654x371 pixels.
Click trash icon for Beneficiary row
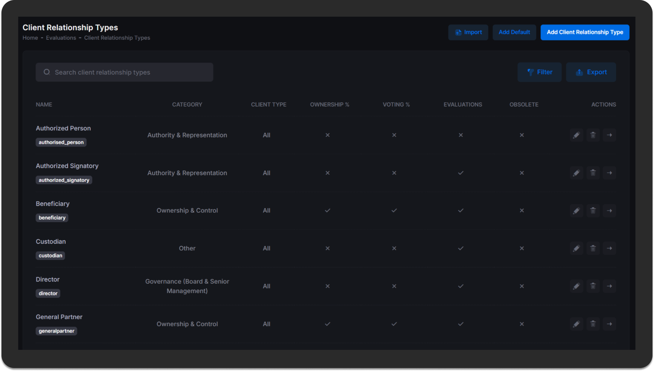[593, 211]
